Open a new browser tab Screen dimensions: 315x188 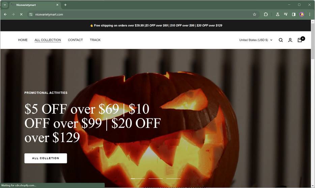(x=65, y=5)
